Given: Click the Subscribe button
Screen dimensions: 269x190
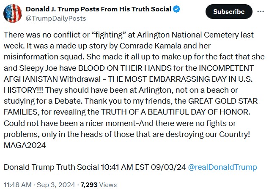Looking at the screenshot, I should coord(229,12).
